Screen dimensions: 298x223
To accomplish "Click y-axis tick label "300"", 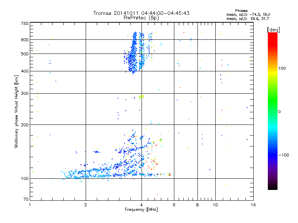I will [25, 94].
